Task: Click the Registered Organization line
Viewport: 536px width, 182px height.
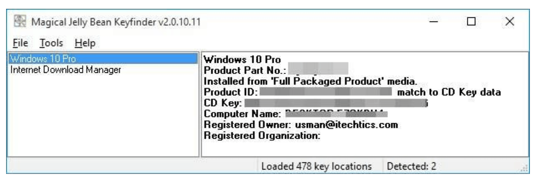Action: (x=262, y=136)
